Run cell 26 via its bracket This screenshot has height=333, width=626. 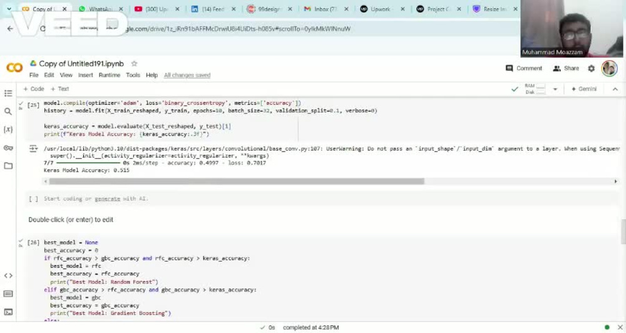point(33,242)
